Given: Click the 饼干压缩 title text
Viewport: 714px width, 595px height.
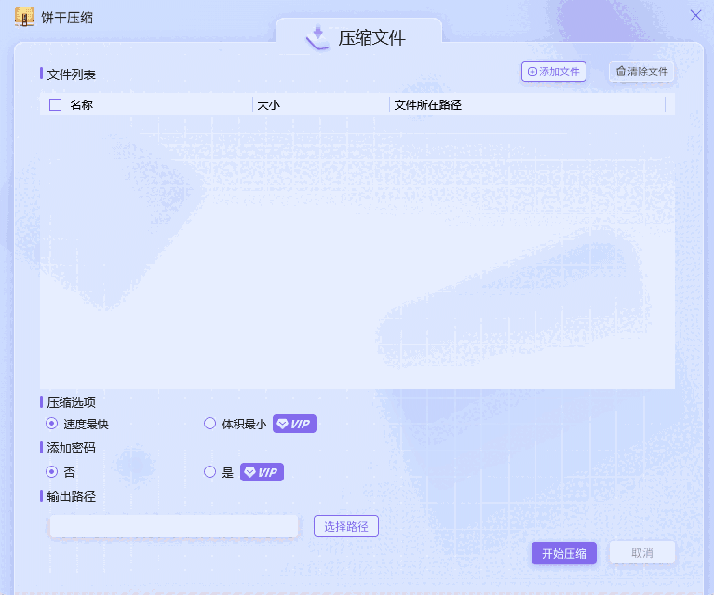Looking at the screenshot, I should click(67, 18).
